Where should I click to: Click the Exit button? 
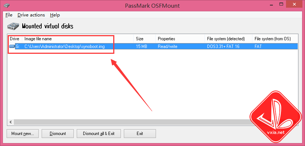pos(140,134)
